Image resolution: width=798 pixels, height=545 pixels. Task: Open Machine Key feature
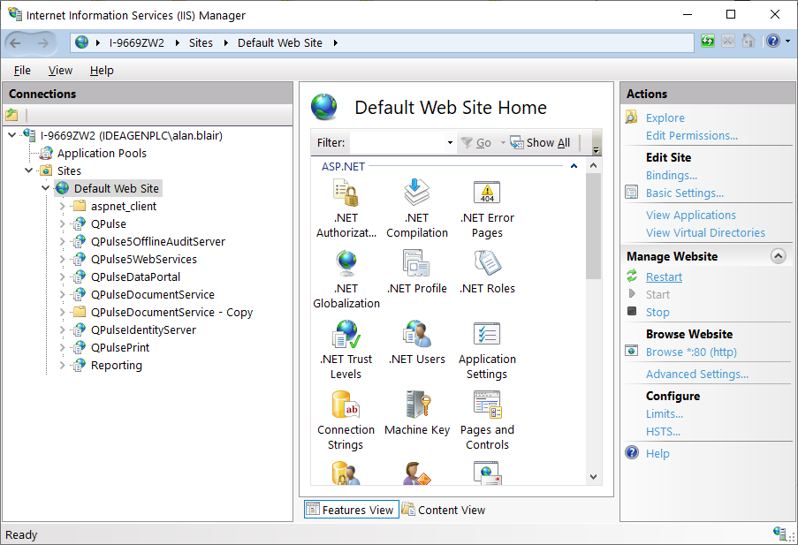coord(416,413)
